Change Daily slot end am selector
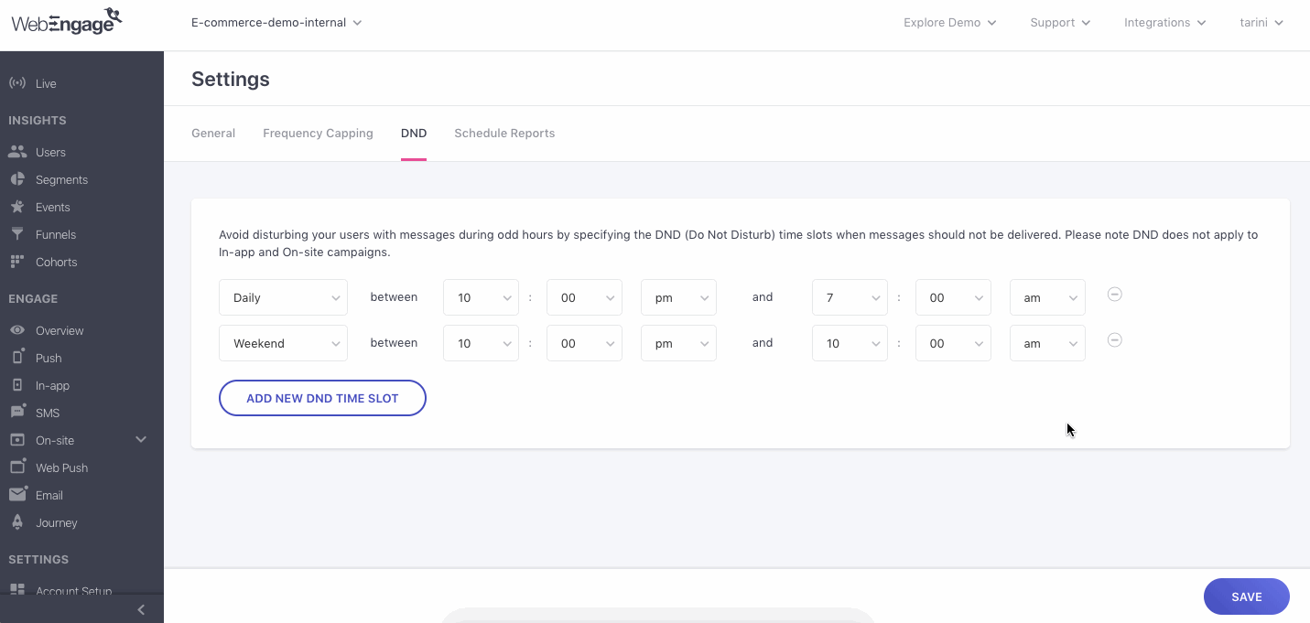The height and width of the screenshot is (623, 1310). [1047, 297]
